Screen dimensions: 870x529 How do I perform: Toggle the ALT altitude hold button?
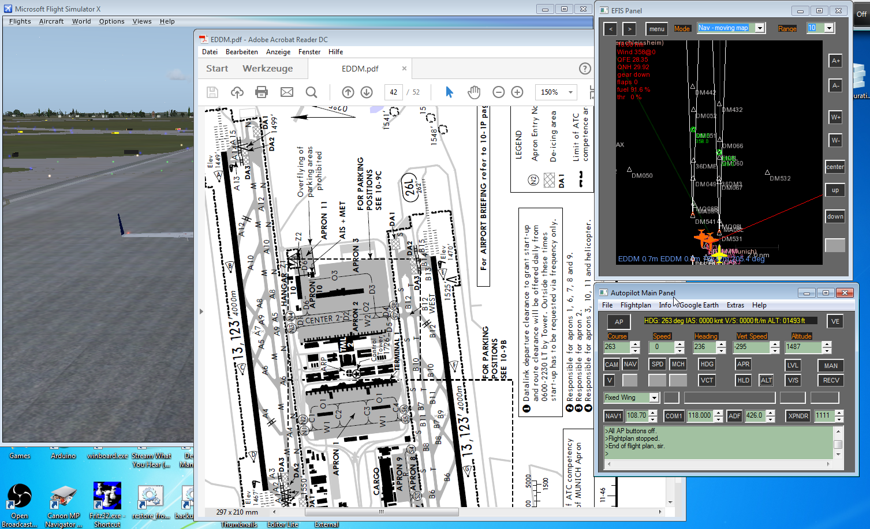(766, 380)
